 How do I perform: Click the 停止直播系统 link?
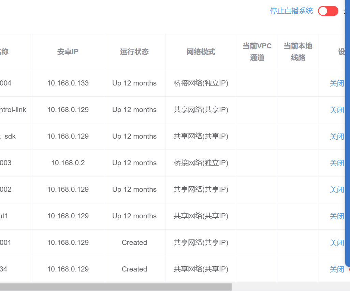(x=291, y=11)
